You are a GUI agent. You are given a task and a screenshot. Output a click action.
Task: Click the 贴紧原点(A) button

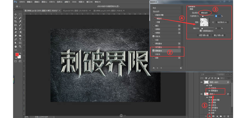(222, 22)
